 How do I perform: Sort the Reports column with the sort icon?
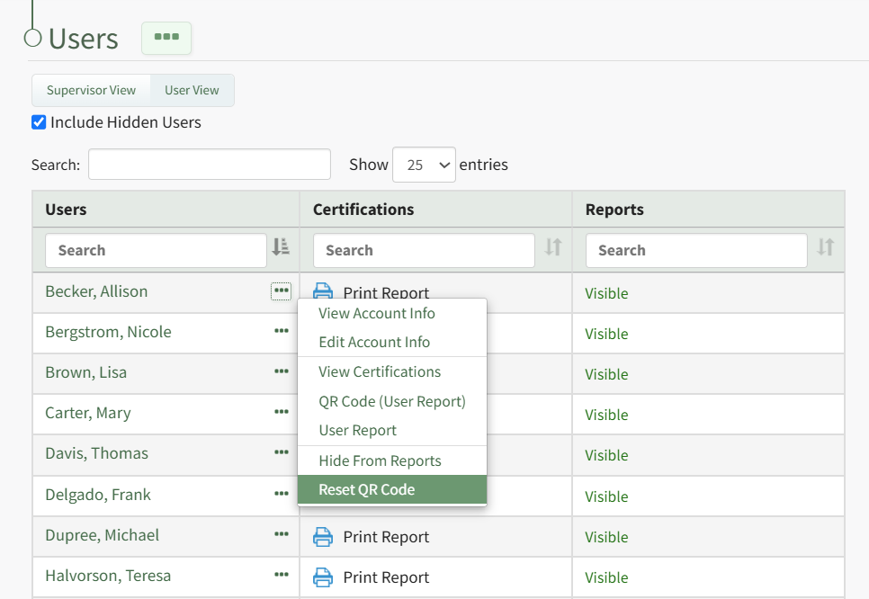825,246
